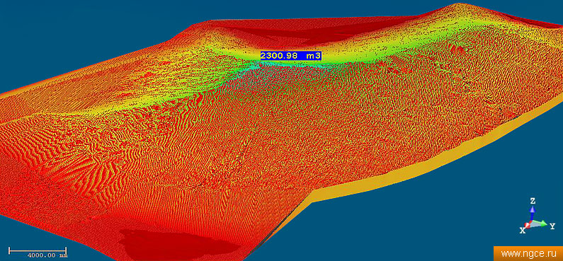Click the Z letter above triad
Screen dimensions: 563x261
point(533,201)
